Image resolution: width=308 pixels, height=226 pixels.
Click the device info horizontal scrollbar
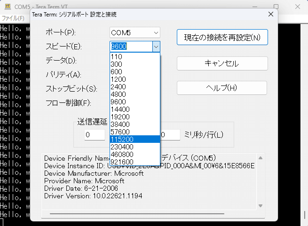137,214
